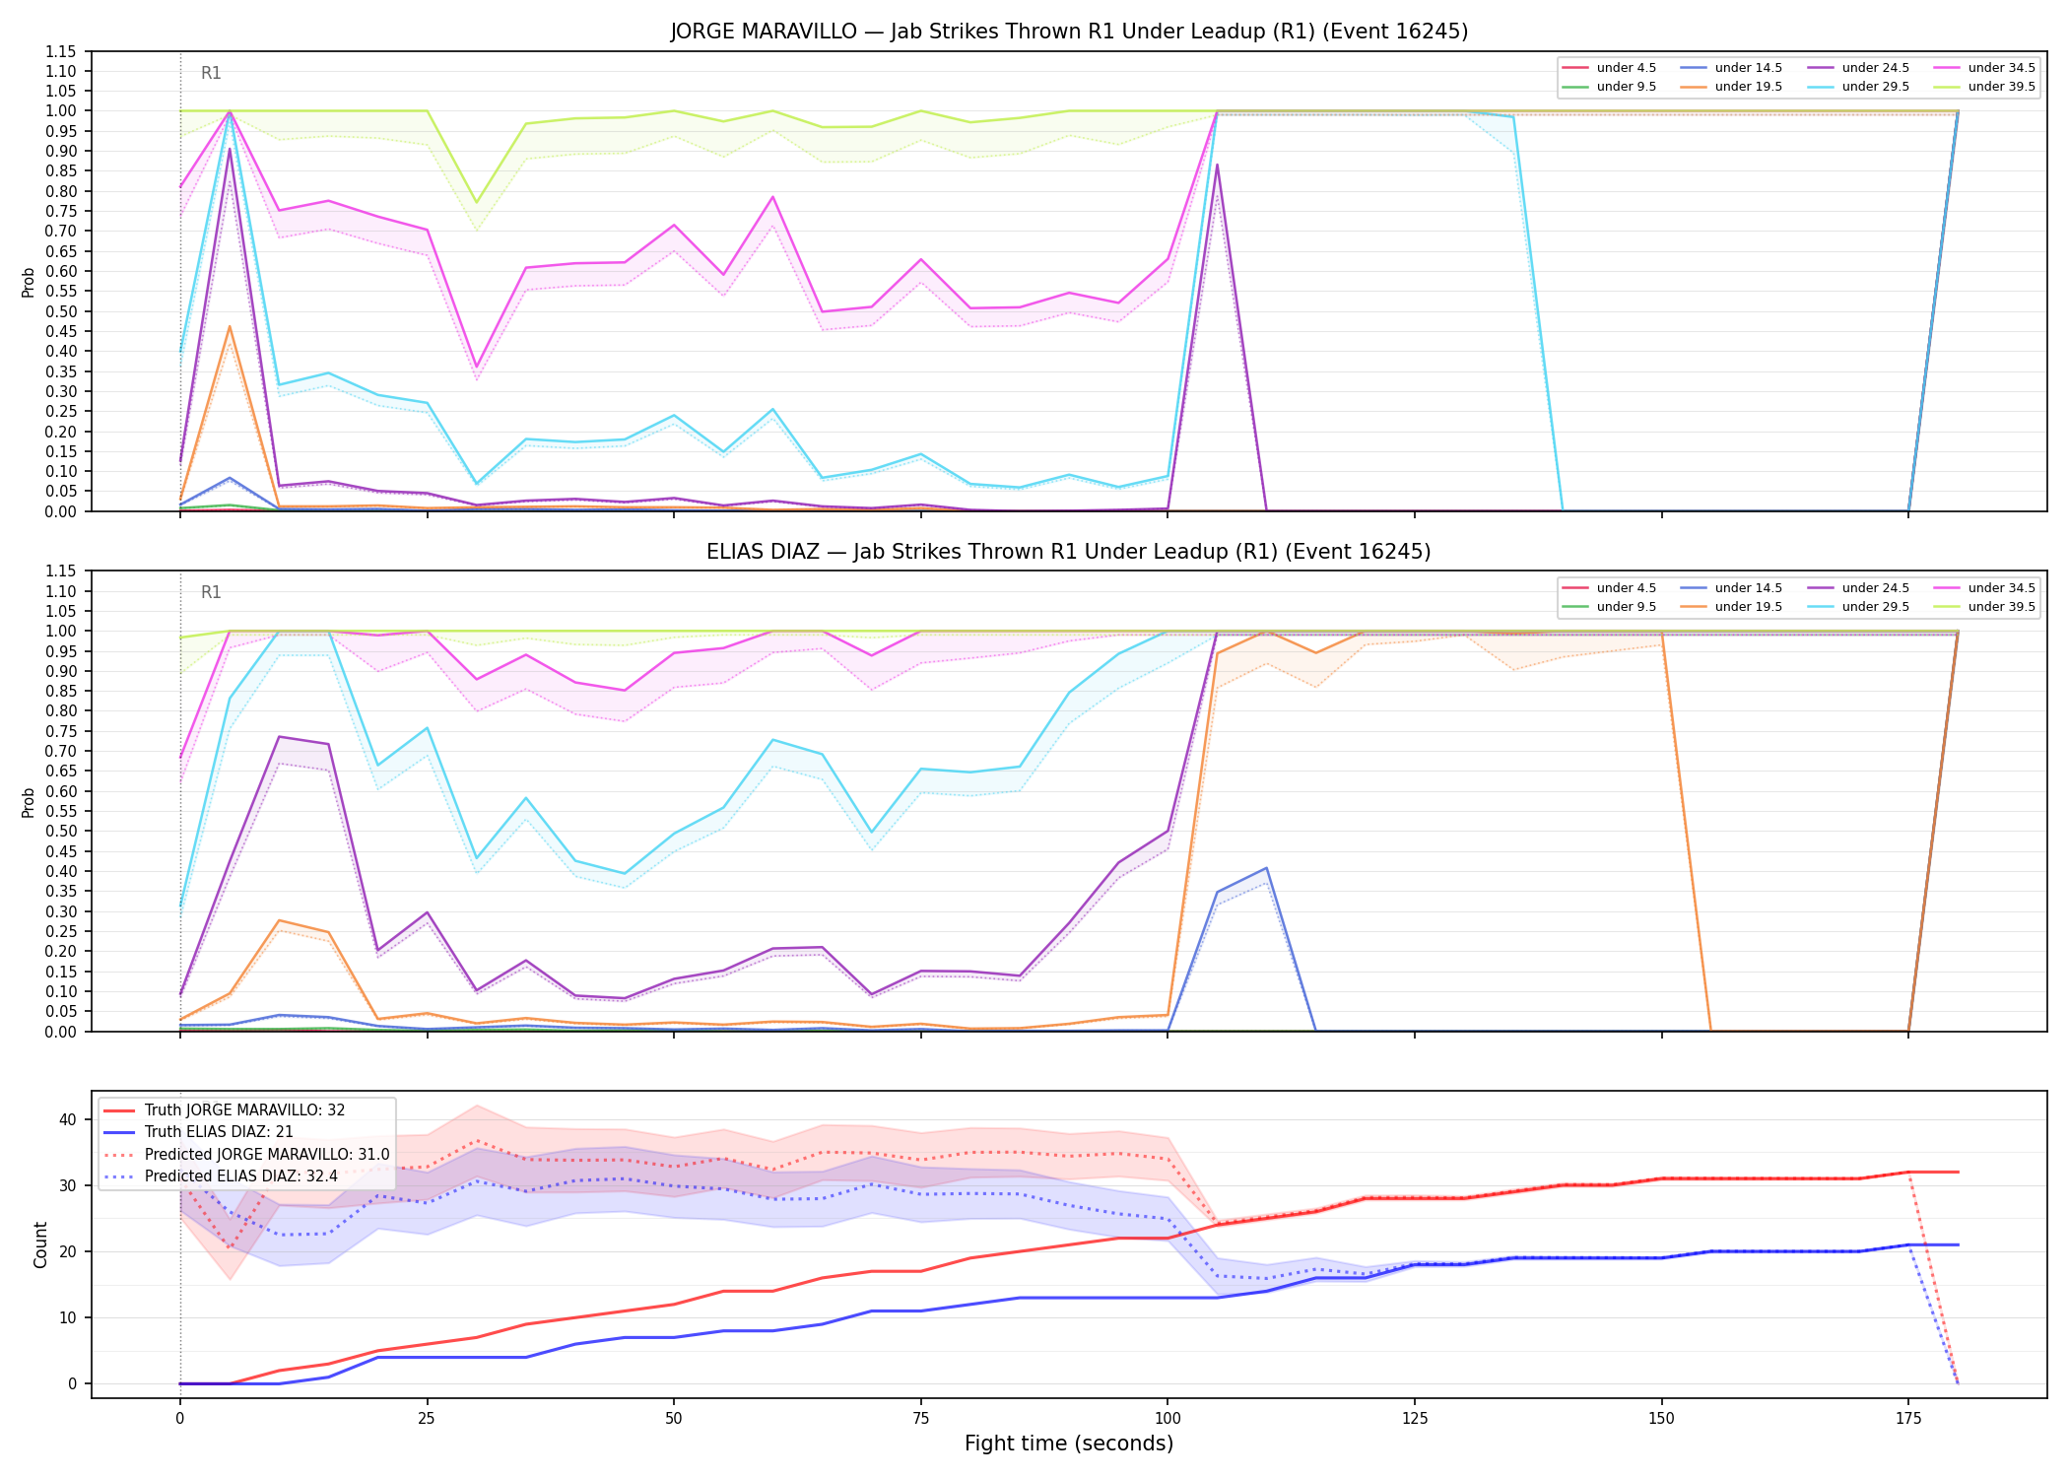2069x1478 pixels.
Task: Click the 'Fight time (seconds)' axis label
Action: (x=1069, y=1444)
